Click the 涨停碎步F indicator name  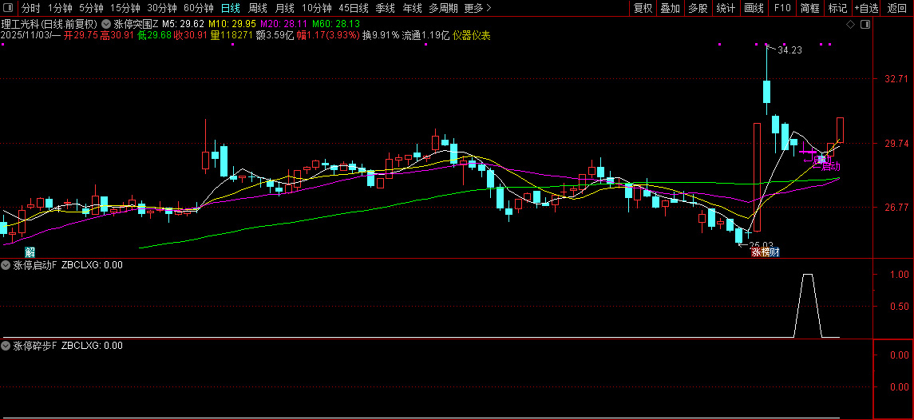click(x=35, y=345)
